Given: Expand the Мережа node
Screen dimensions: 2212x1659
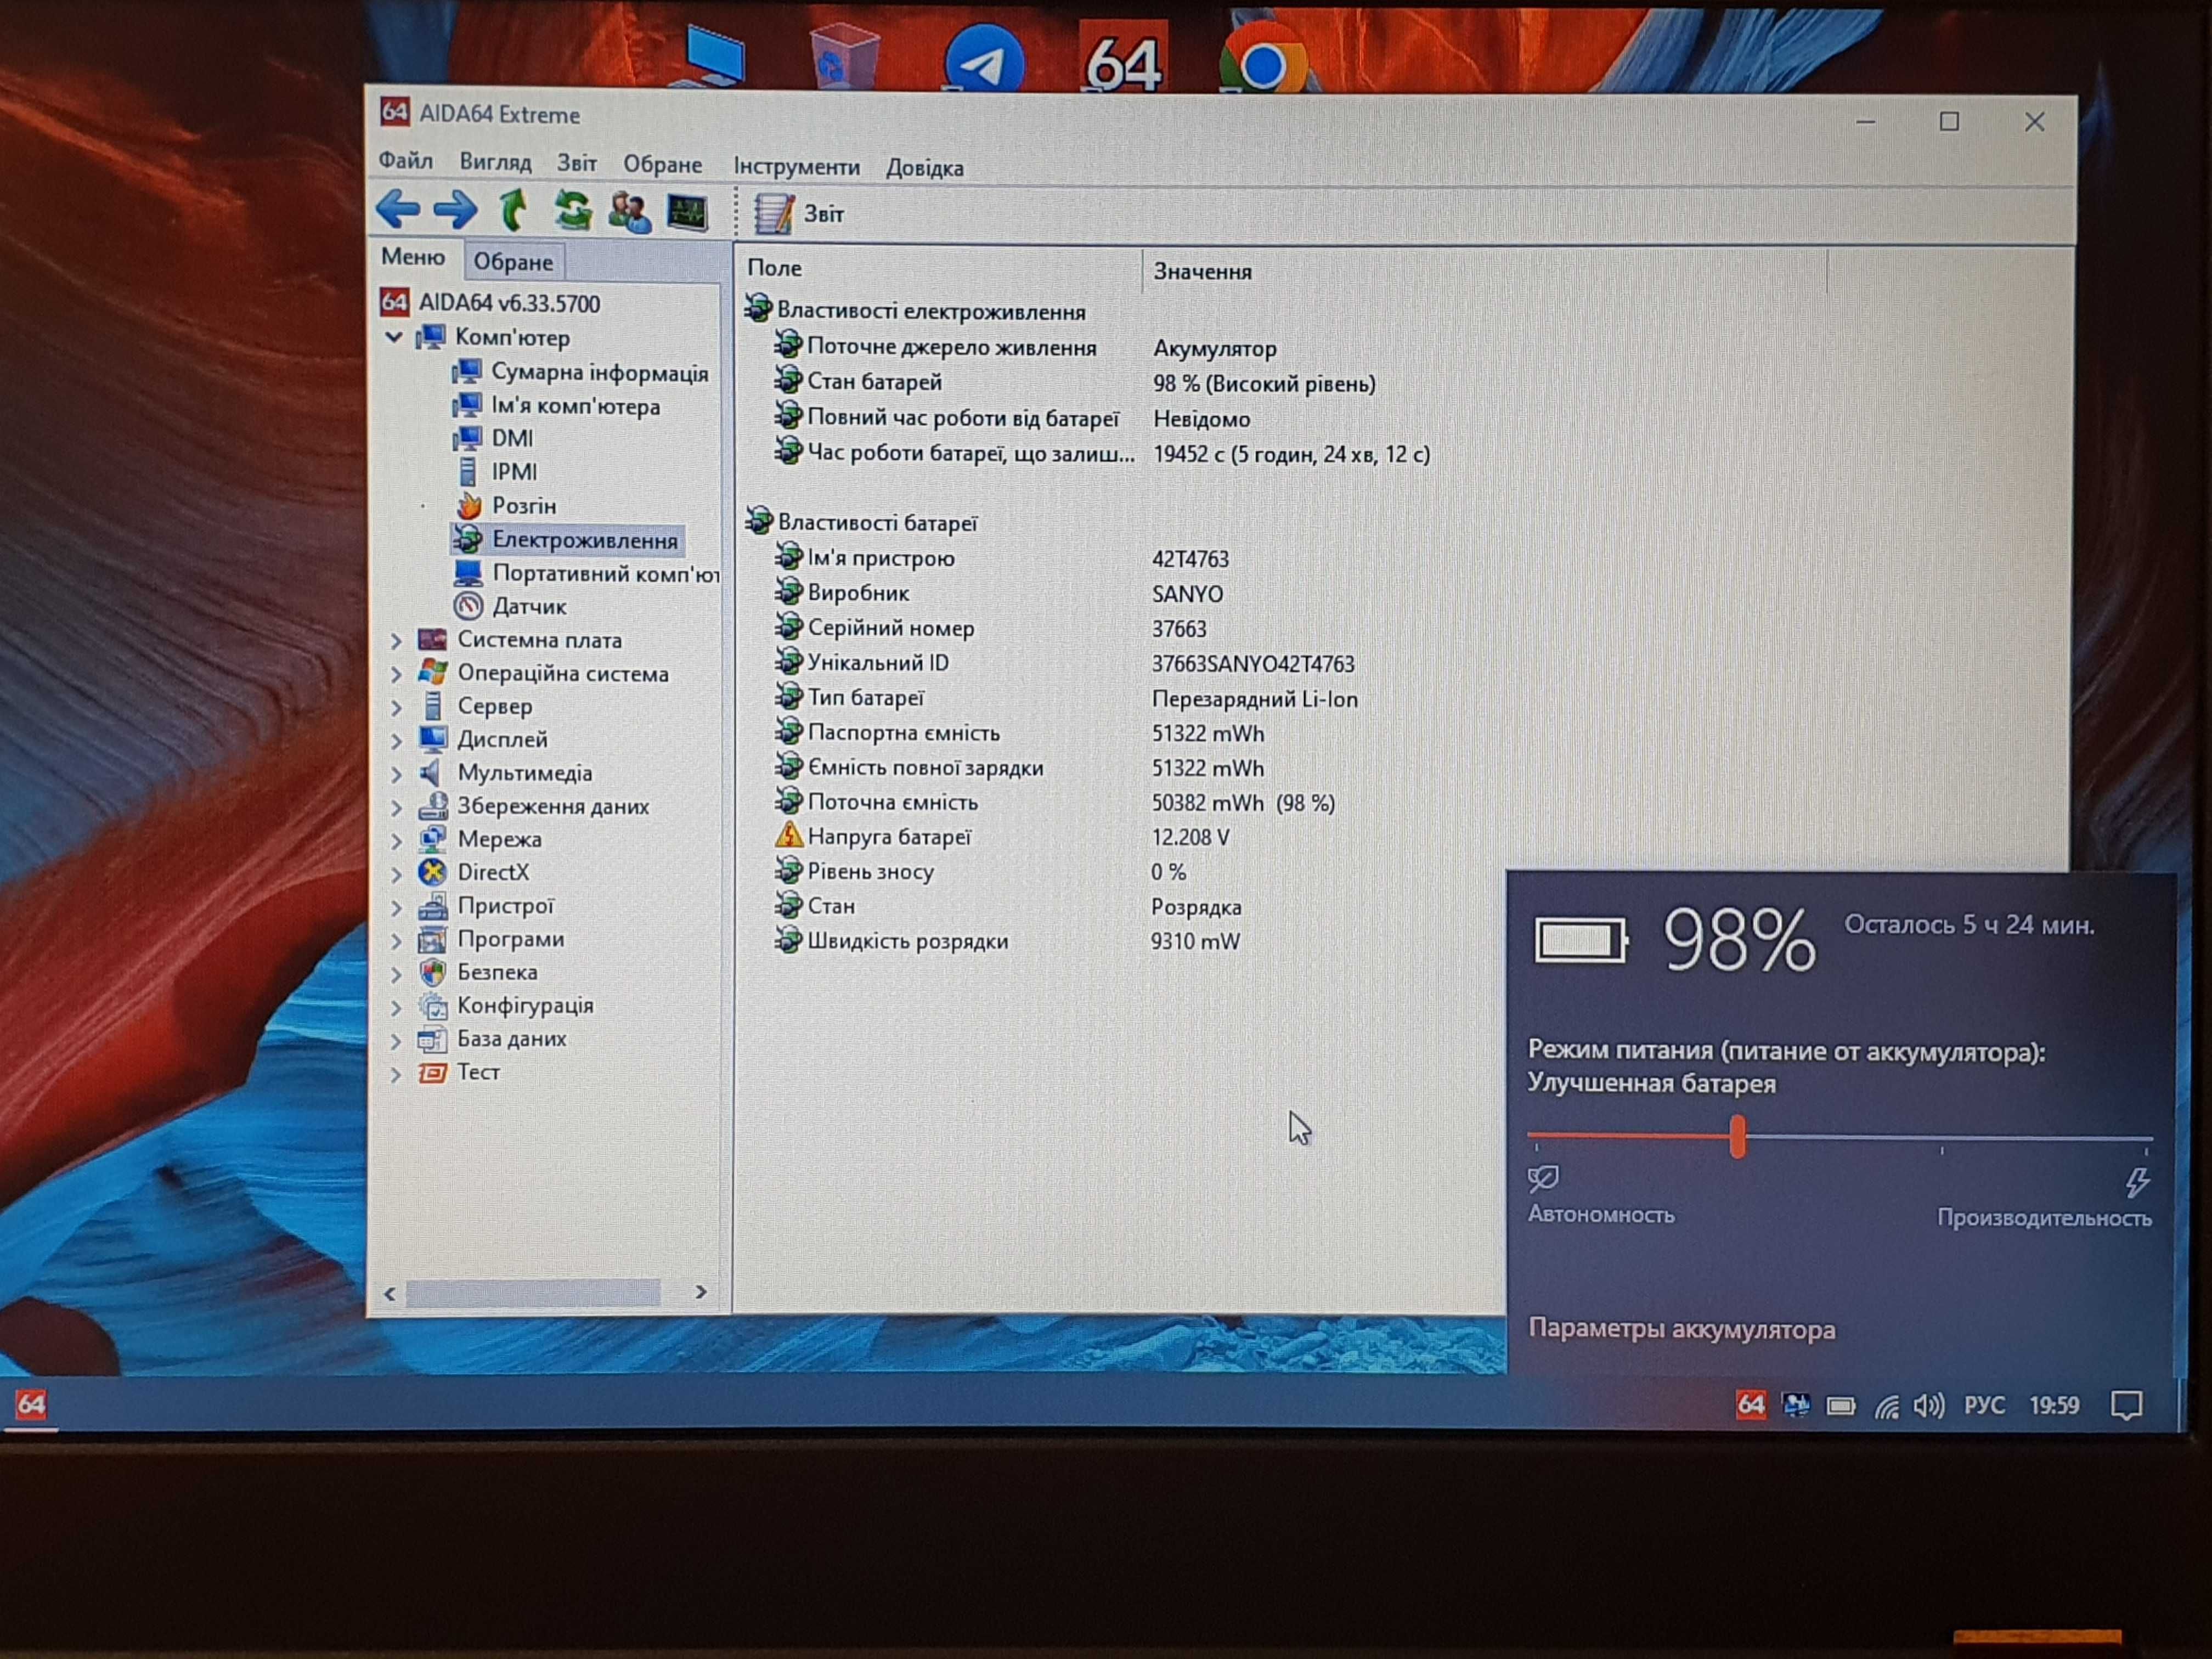Looking at the screenshot, I should (395, 840).
